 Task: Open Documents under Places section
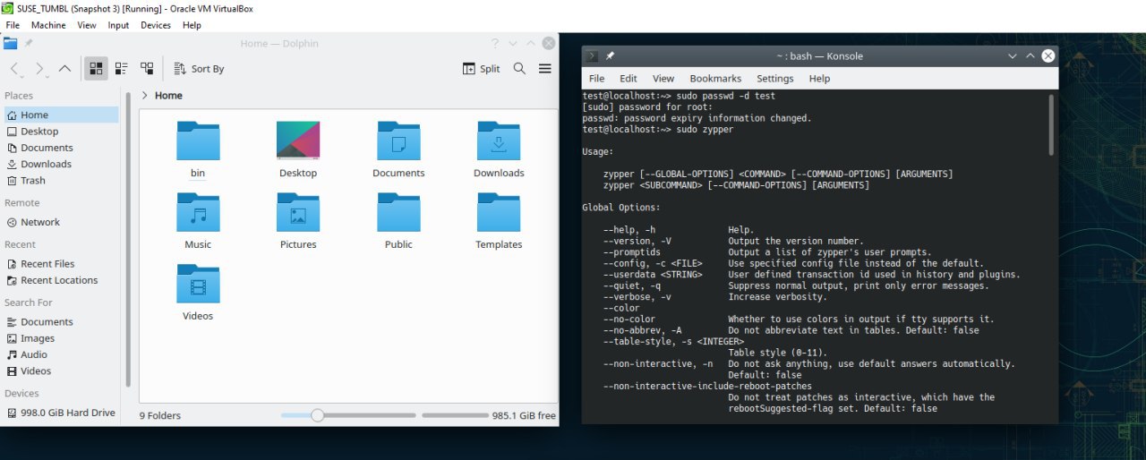point(60,148)
